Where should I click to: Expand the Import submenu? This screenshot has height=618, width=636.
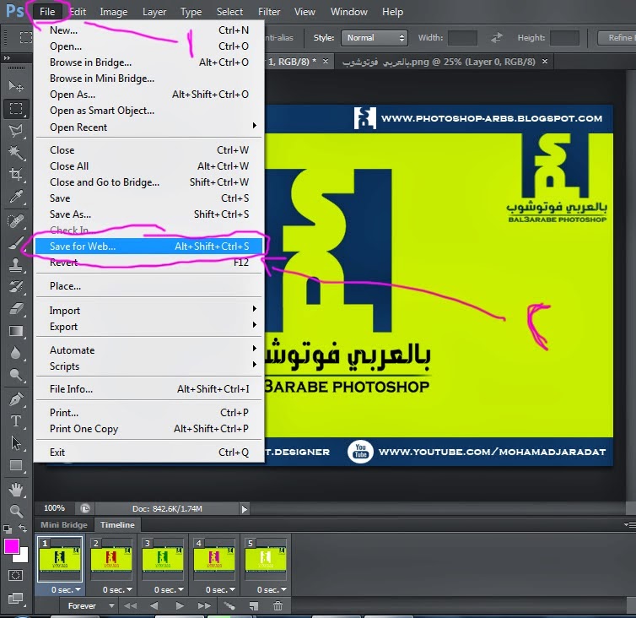148,311
